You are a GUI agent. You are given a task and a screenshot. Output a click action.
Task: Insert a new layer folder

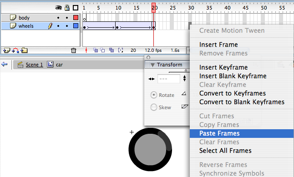coord(24,50)
